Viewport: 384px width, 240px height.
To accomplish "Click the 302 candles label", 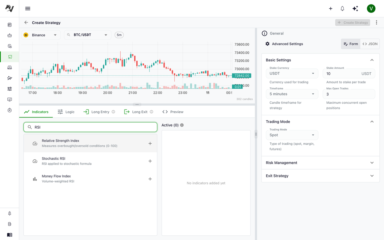I will [244, 99].
